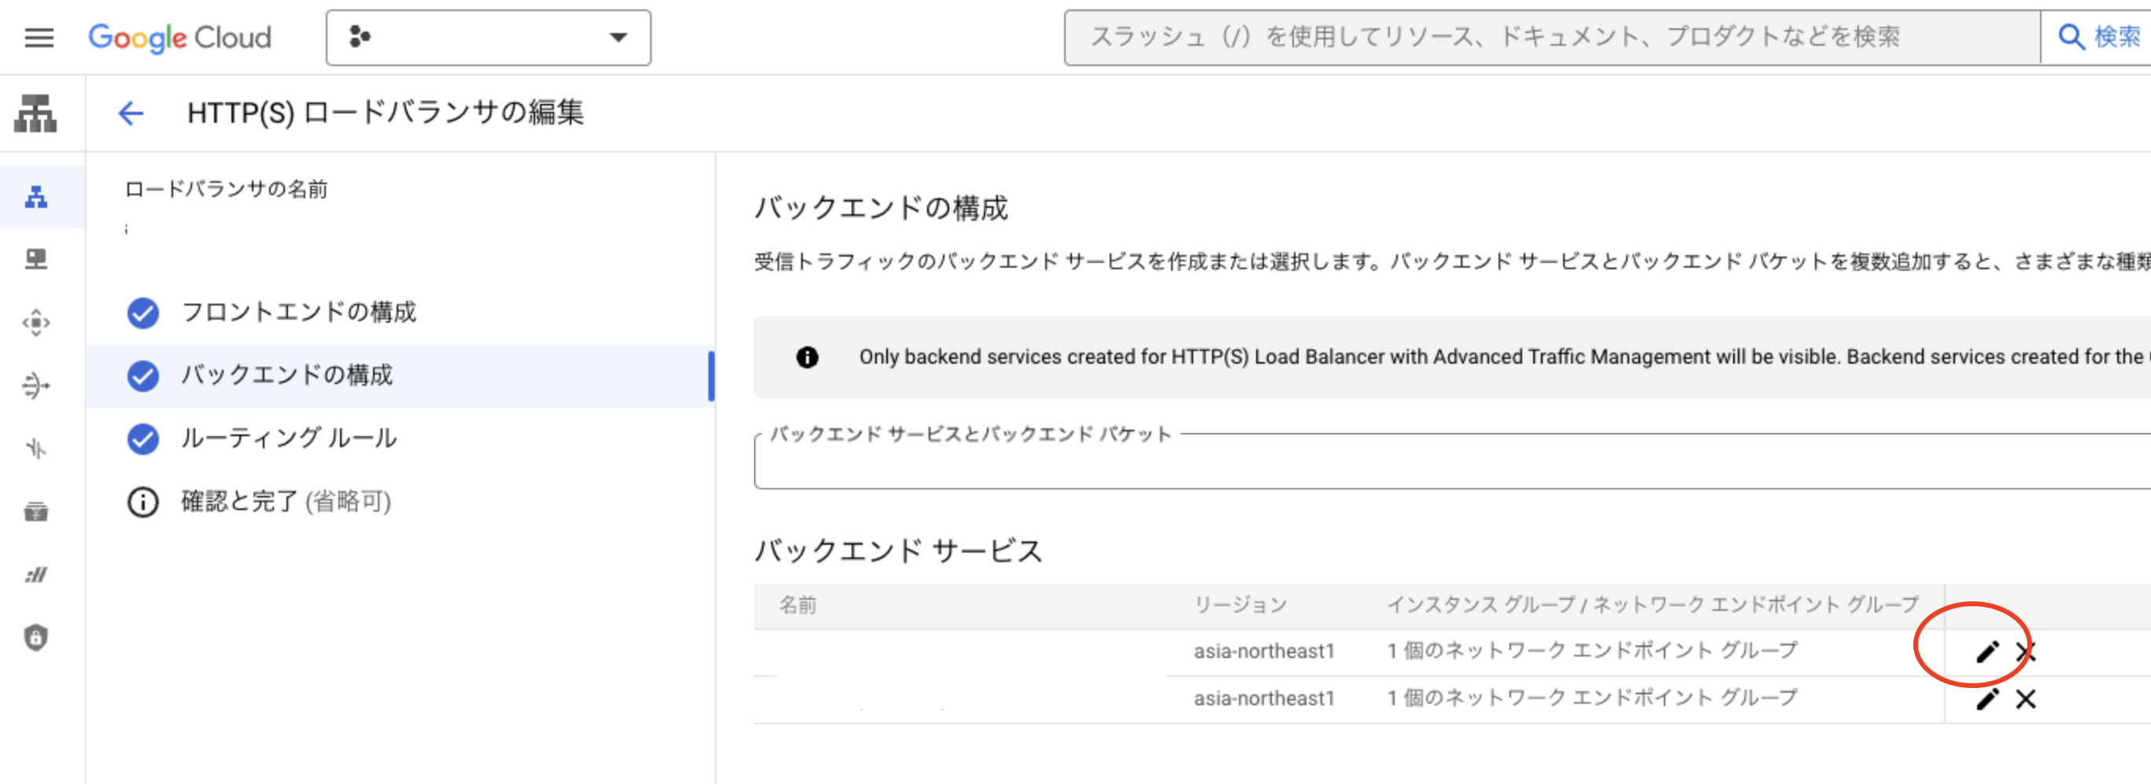Click the Google Cloud logo
Image resolution: width=2151 pixels, height=784 pixels.
pyautogui.click(x=179, y=38)
